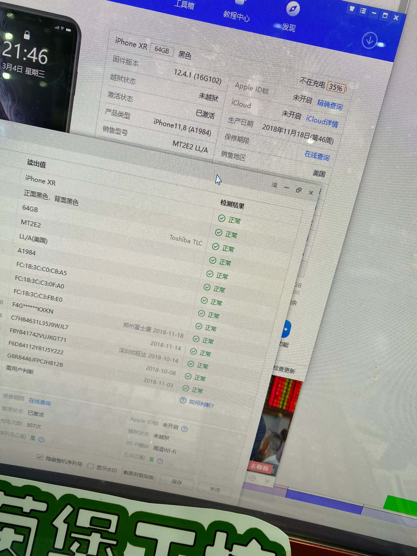The image size is (417, 556).
Task: Click 2018年11月18日(第46周) production date
Action: point(298,134)
